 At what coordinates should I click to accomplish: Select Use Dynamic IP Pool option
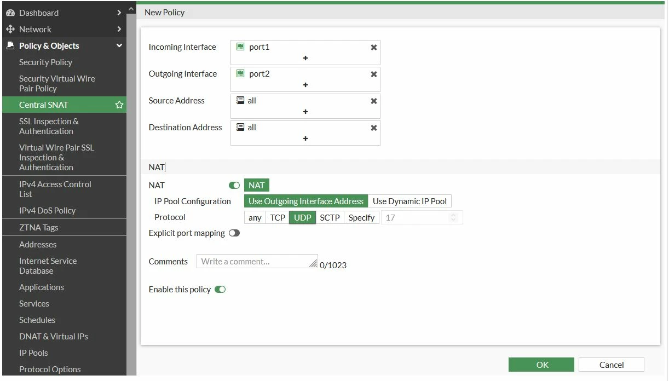[410, 201]
